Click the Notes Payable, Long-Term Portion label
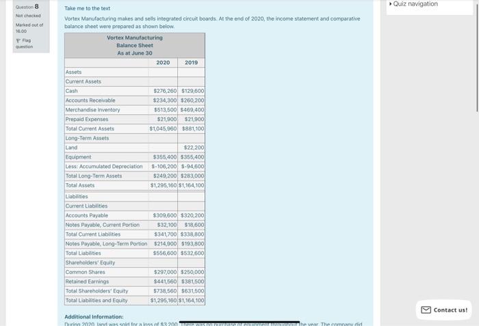The image size is (479, 326). (106, 244)
